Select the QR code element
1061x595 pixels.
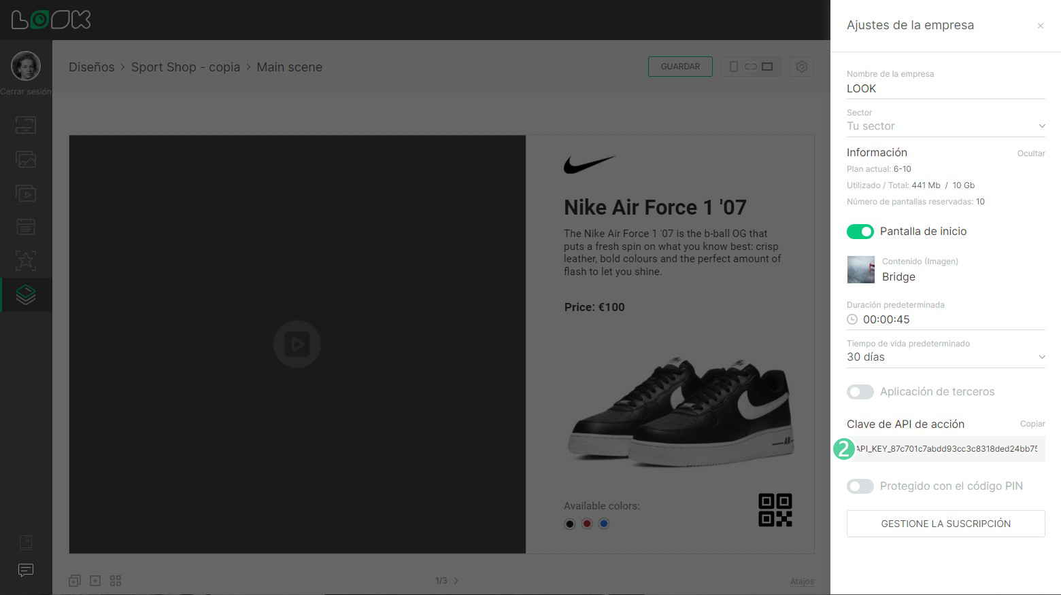(x=775, y=510)
